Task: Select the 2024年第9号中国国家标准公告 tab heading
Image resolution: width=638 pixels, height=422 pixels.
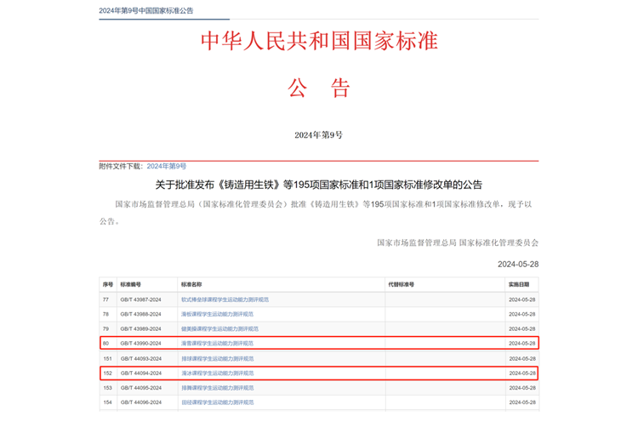Action: tap(145, 10)
